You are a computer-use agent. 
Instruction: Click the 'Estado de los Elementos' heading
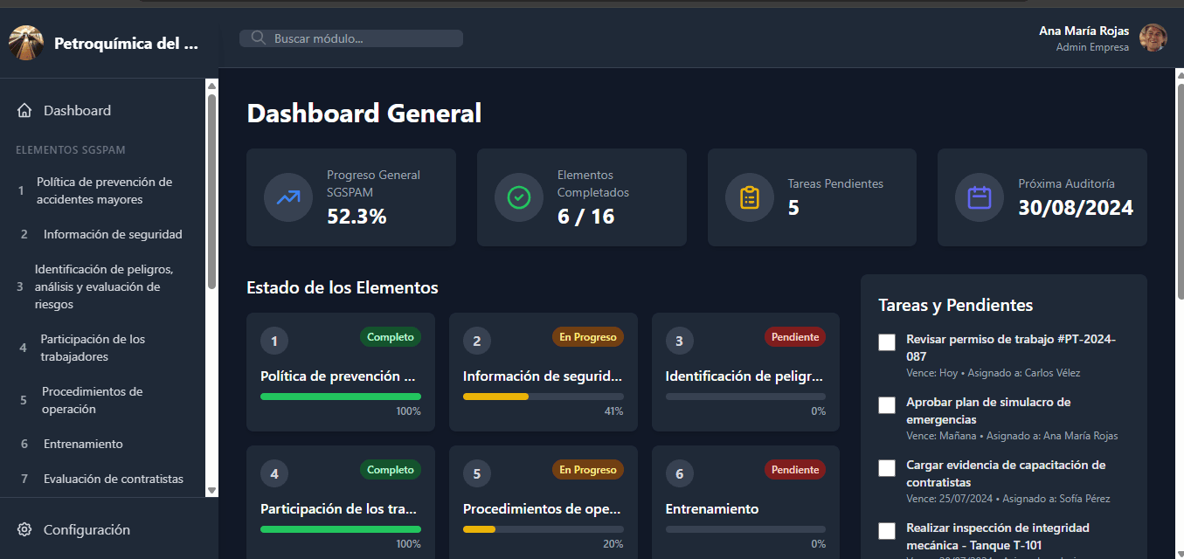click(343, 287)
